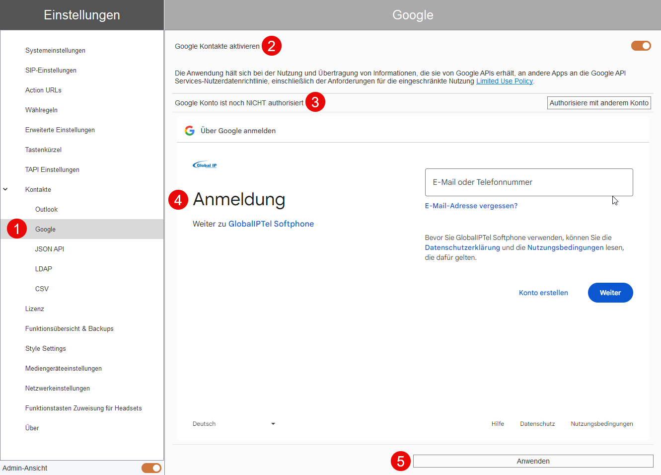This screenshot has width=661, height=475.
Task: Click the Anwenden button
Action: tap(533, 461)
